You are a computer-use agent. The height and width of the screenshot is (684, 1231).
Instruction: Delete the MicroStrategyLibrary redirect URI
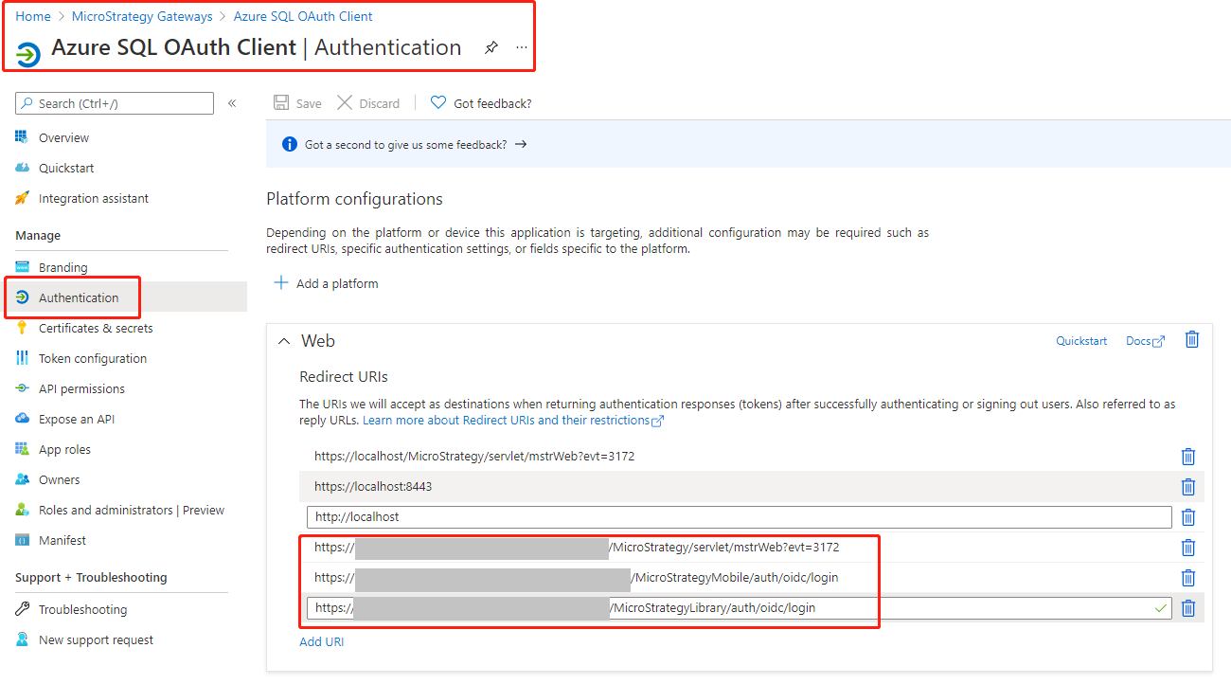[x=1187, y=608]
